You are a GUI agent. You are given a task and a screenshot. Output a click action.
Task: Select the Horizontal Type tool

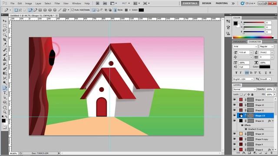[x=5, y=93]
